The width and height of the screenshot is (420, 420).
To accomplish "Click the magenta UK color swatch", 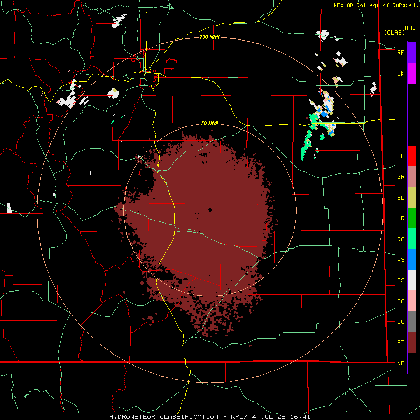I will pos(412,73).
